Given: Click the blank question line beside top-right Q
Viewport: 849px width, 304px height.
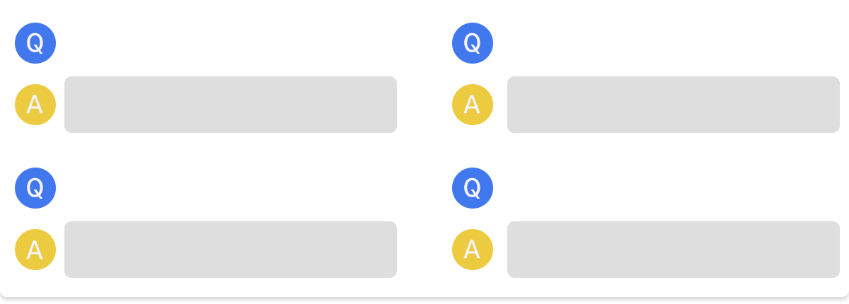Looking at the screenshot, I should tap(674, 43).
